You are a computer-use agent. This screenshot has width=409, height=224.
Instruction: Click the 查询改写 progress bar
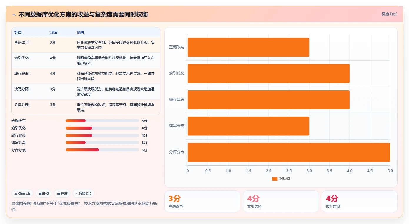pos(102,121)
